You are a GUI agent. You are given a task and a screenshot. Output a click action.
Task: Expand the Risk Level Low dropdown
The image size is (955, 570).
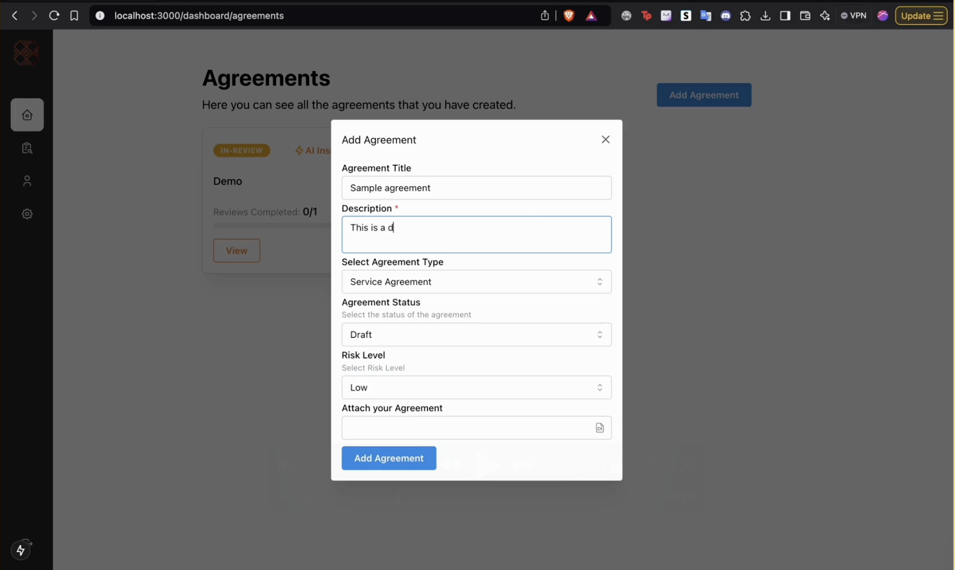point(476,387)
